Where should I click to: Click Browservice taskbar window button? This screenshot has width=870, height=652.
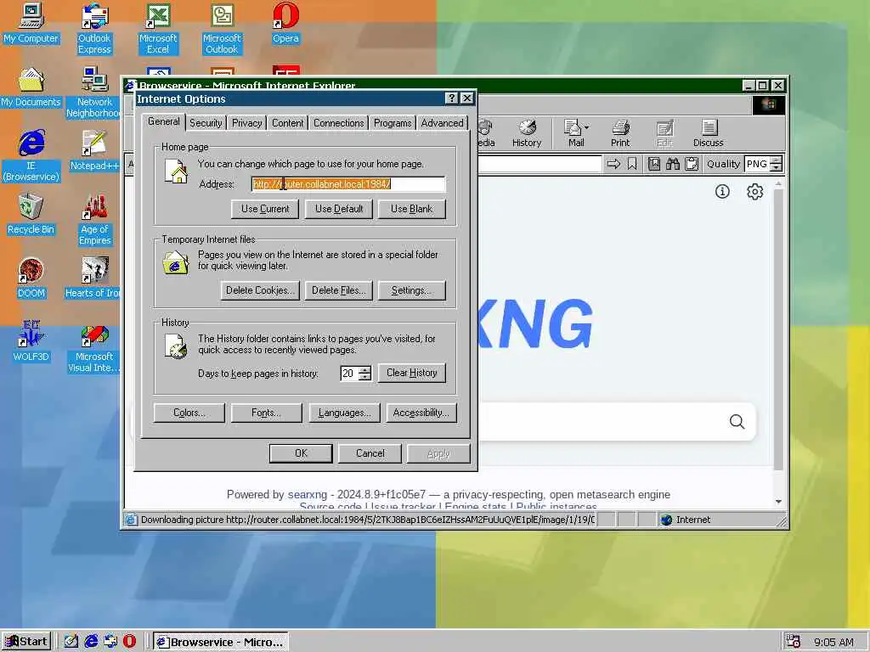pos(220,642)
